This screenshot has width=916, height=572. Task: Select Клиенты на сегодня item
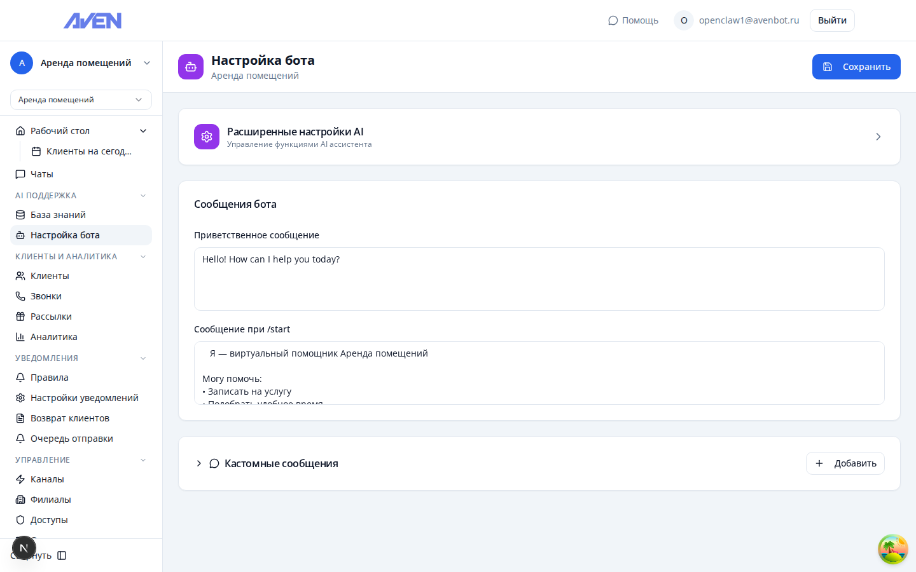pos(88,151)
